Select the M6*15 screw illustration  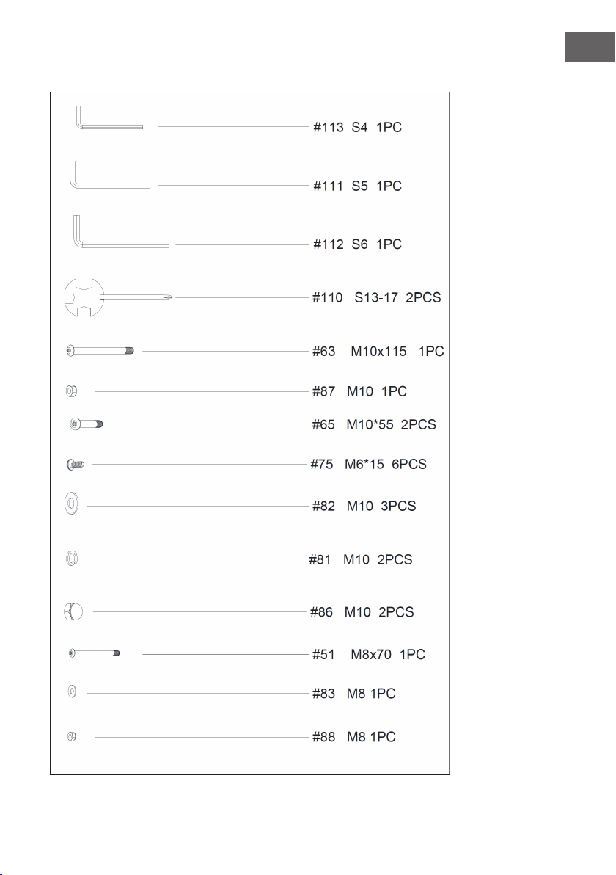coord(76,464)
